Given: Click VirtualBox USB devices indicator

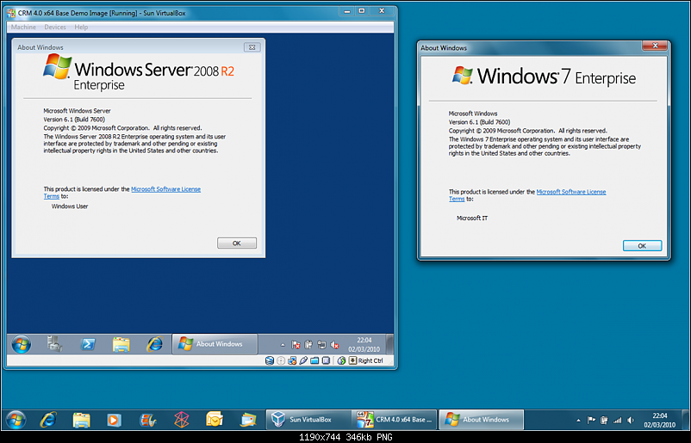Looking at the screenshot, I should (x=303, y=360).
